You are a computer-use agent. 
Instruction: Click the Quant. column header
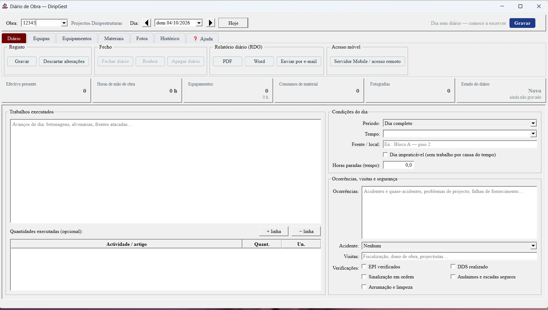click(262, 244)
